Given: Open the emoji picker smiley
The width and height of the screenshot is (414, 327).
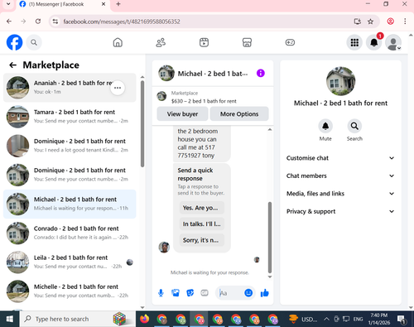Looking at the screenshot, I should point(248,293).
